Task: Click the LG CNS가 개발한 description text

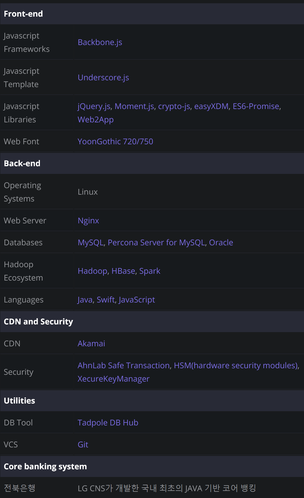Action: [167, 488]
